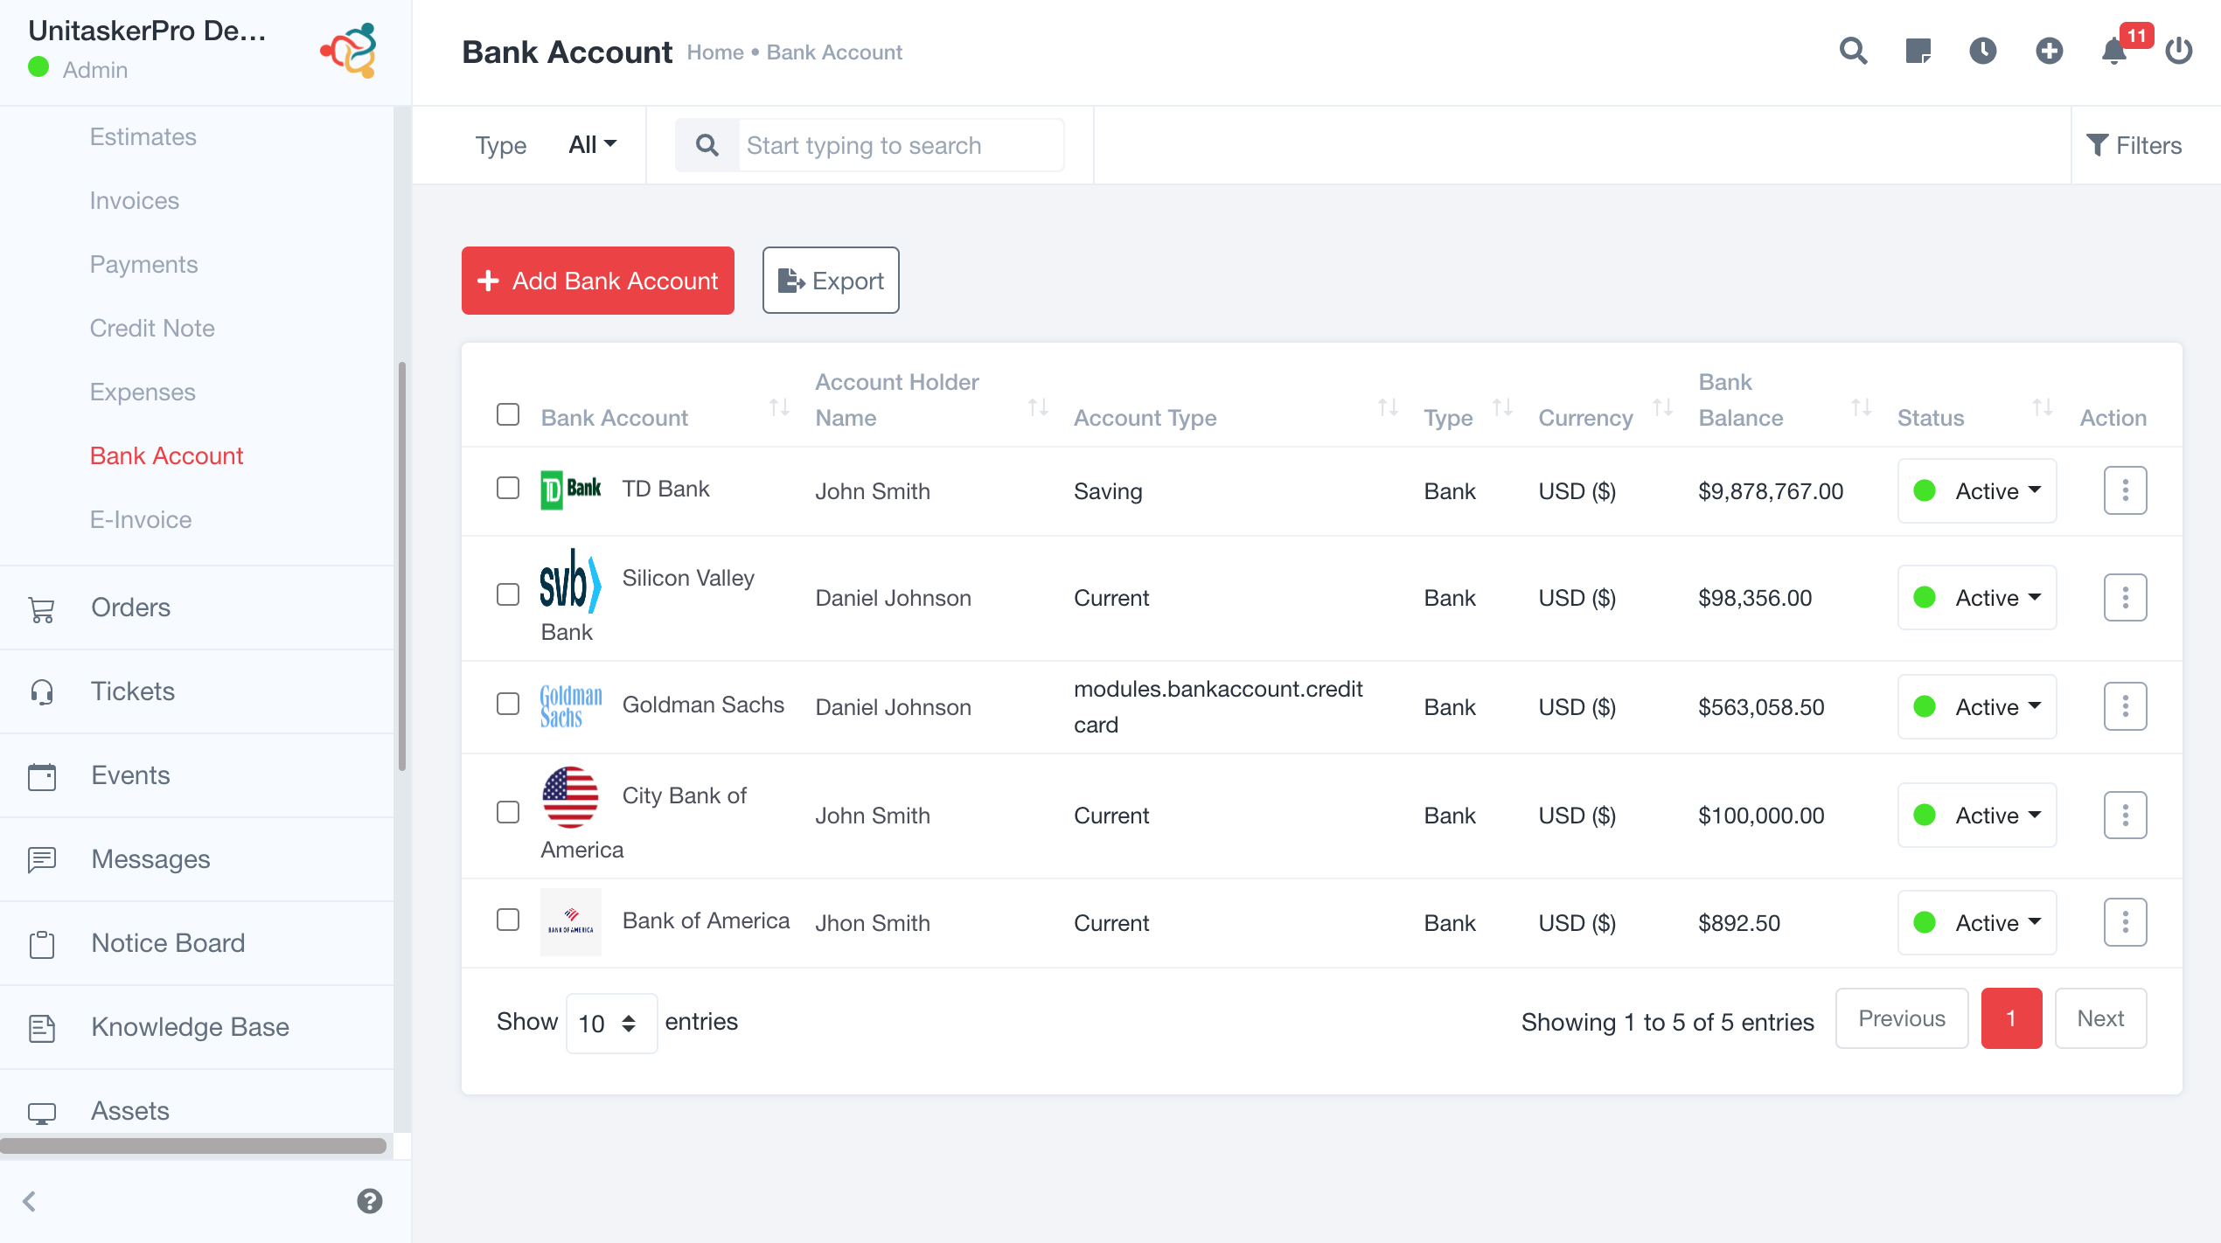Open Expenses in the sidebar
This screenshot has height=1243, width=2221.
143,392
